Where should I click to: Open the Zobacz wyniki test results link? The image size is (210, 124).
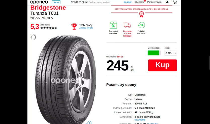[x=86, y=28]
